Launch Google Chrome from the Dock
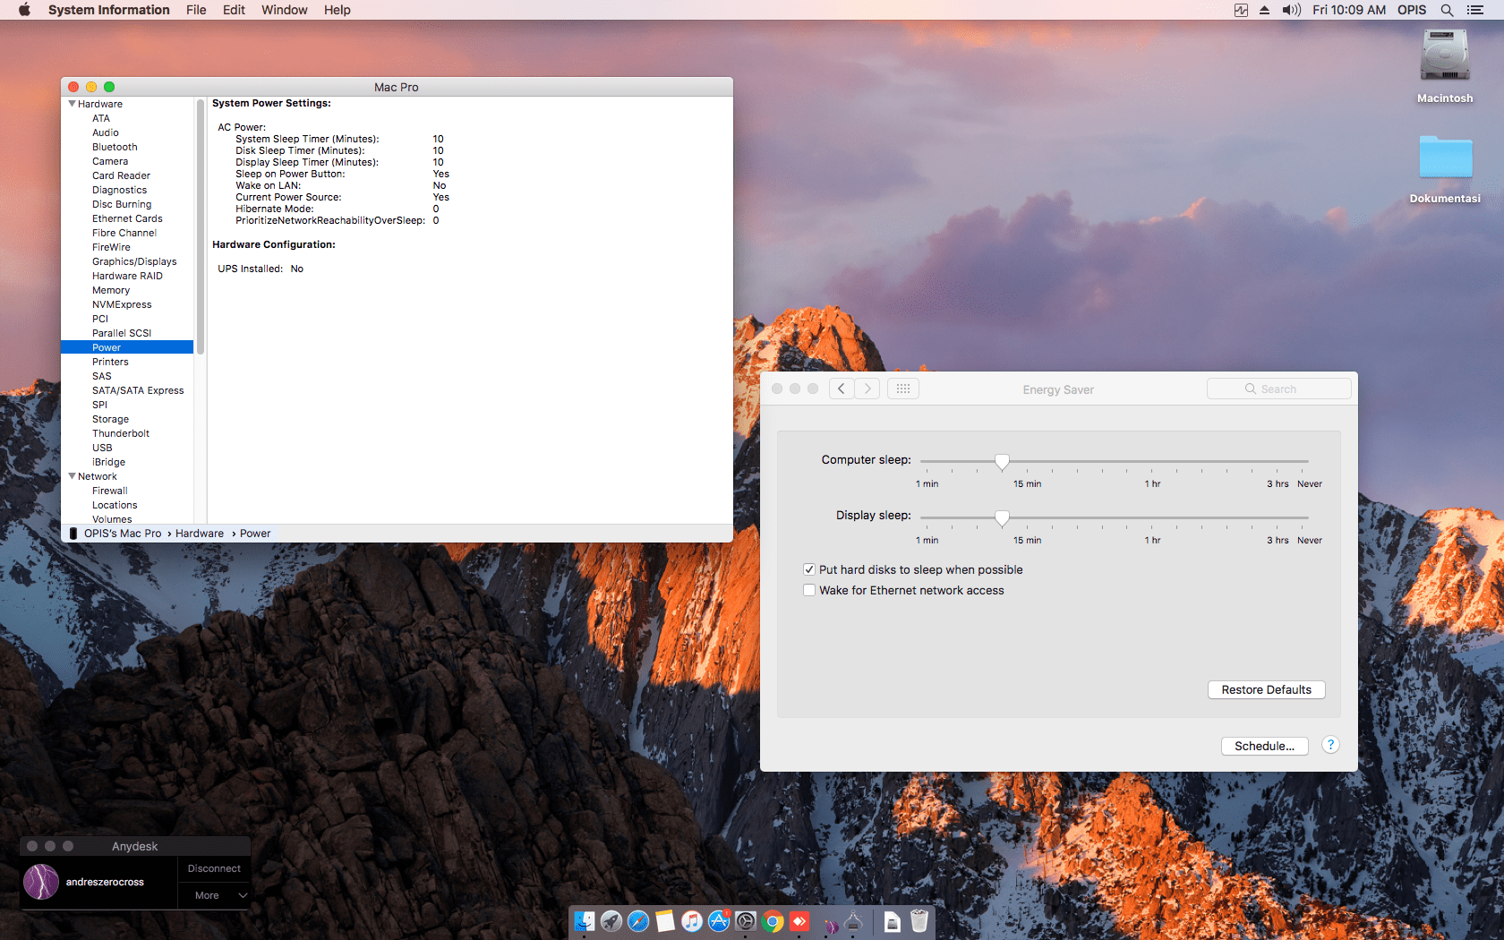 click(772, 921)
